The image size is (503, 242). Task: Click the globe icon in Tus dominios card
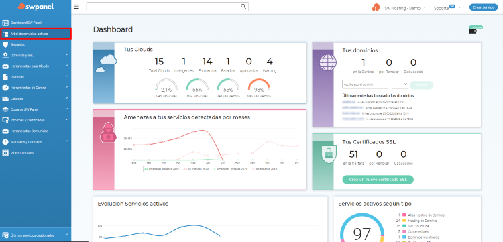[x=328, y=62]
